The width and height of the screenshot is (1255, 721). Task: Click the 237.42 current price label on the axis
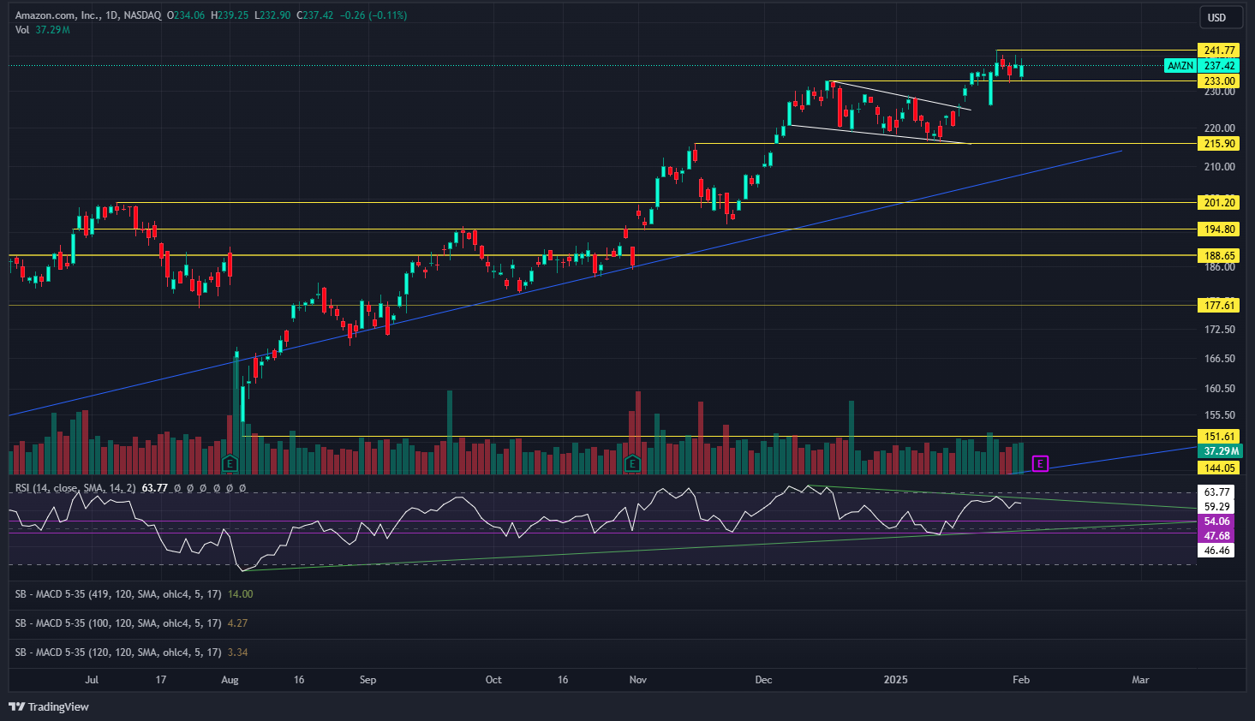tap(1219, 66)
